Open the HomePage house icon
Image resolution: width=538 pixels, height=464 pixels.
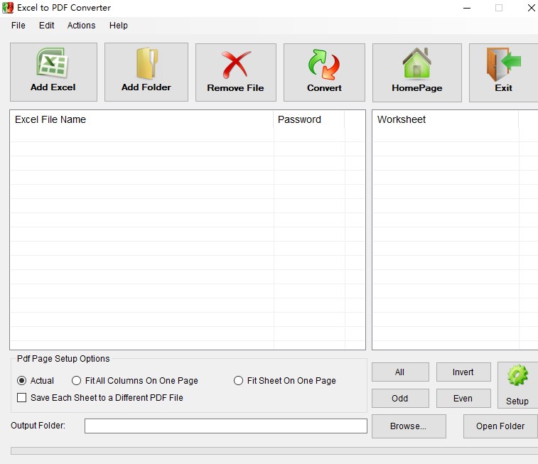click(416, 64)
